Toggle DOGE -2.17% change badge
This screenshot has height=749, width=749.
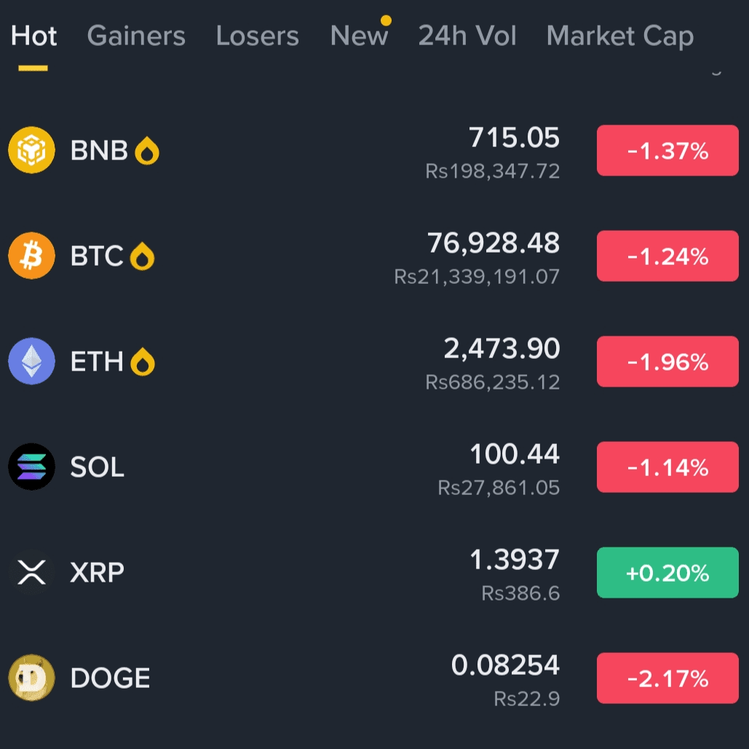pyautogui.click(x=667, y=678)
